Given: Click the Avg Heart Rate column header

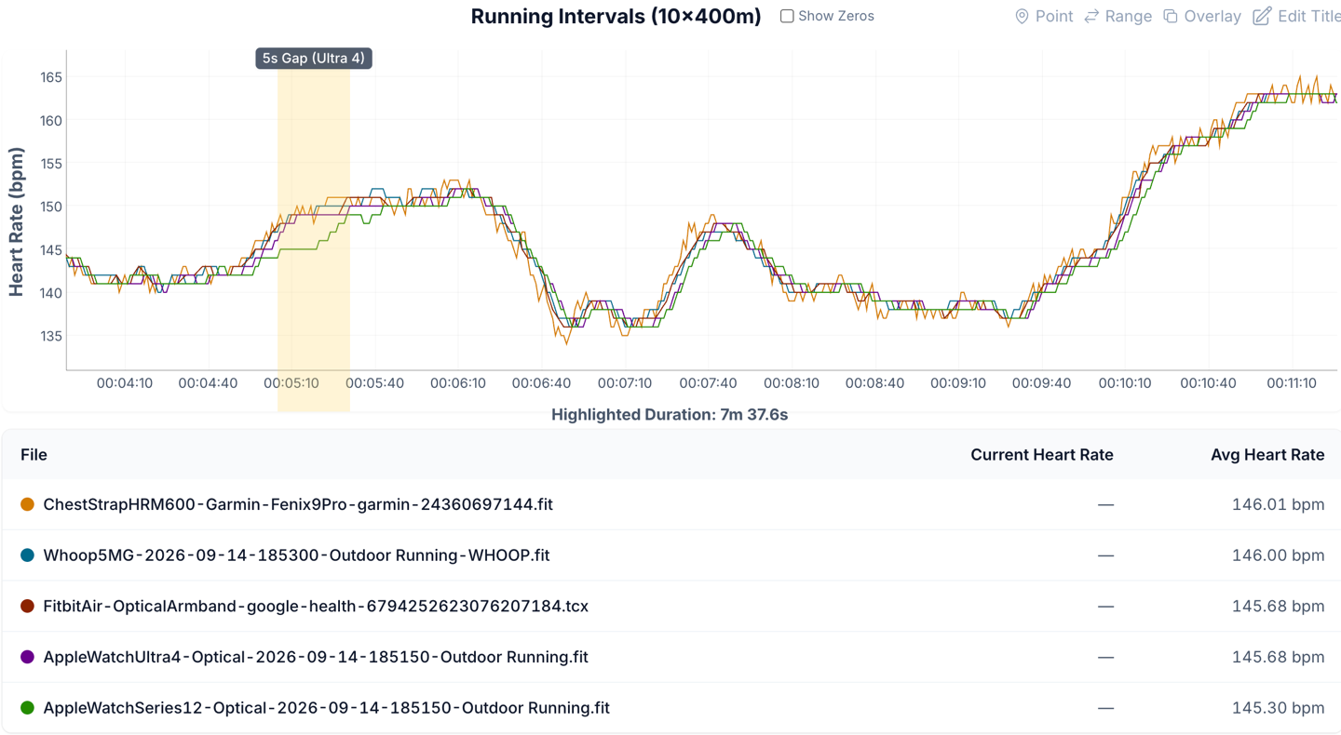Looking at the screenshot, I should (1267, 455).
